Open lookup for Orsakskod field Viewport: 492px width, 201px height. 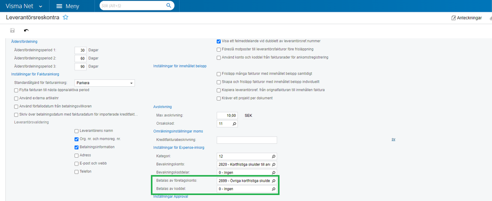pos(234,124)
